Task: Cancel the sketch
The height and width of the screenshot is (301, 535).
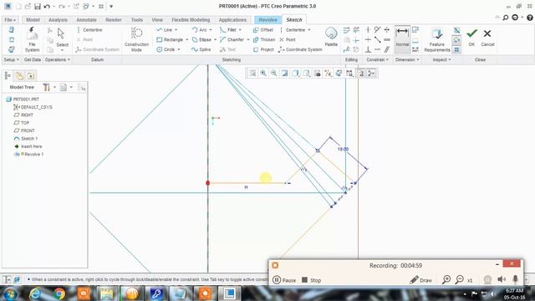Action: 487,37
